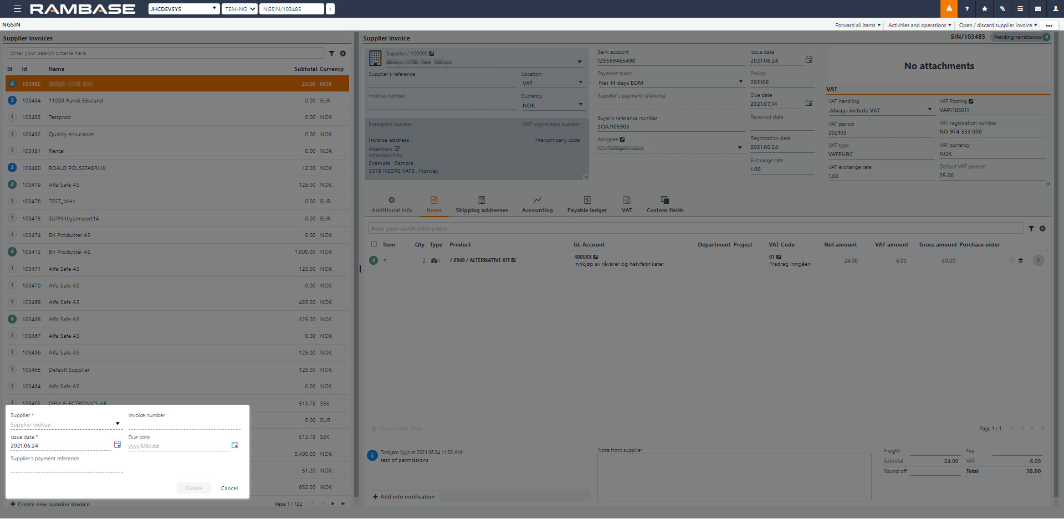The height and width of the screenshot is (519, 1064).
Task: Switch to the Payable ledger tab
Action: 587,204
